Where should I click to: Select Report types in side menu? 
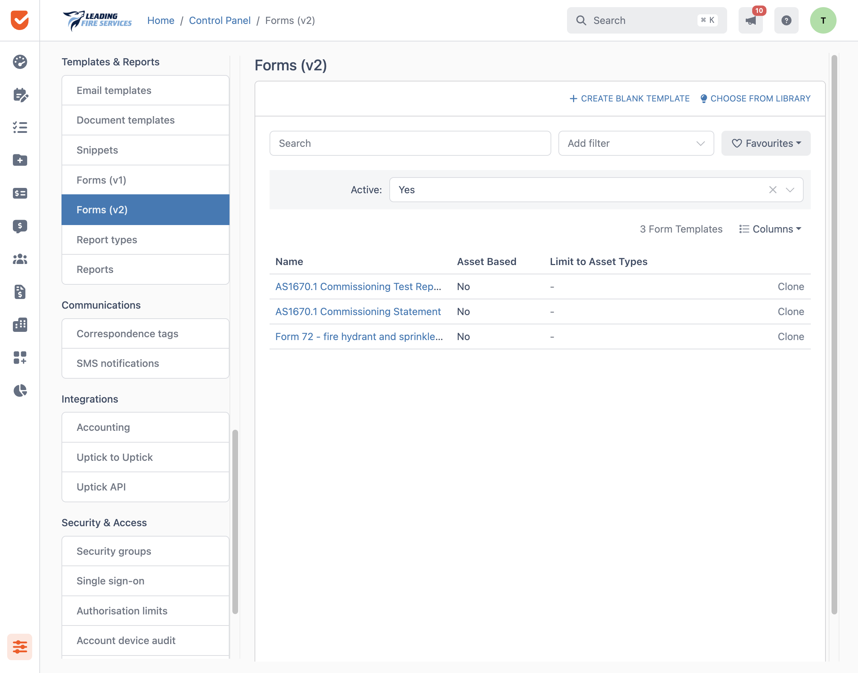[146, 240]
